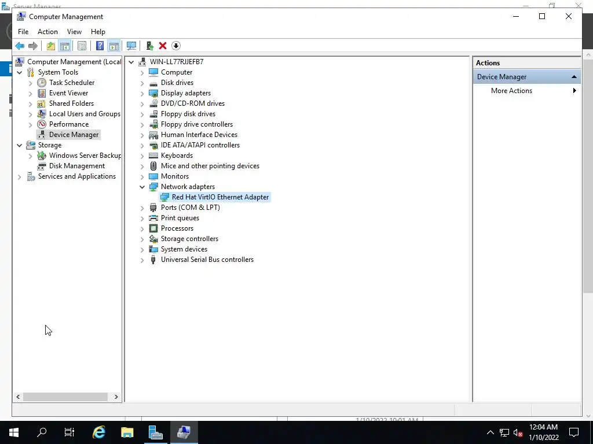
Task: Collapse Device Manager section in Actions pane
Action: [x=574, y=77]
